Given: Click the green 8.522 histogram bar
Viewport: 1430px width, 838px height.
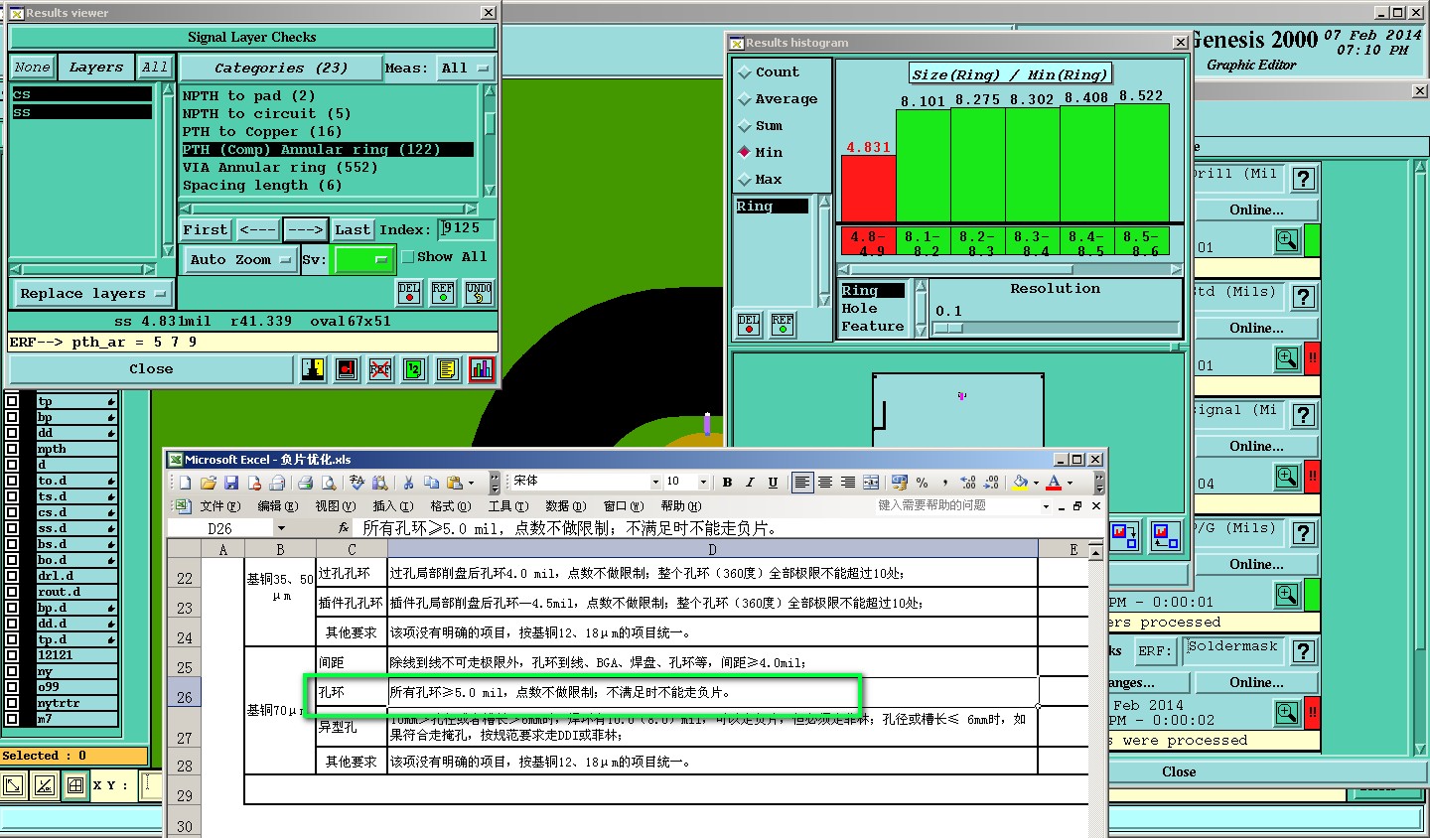Looking at the screenshot, I should click(1141, 163).
